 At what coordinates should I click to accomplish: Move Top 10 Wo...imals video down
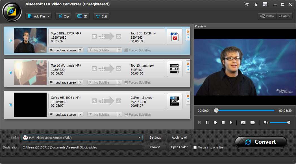click(x=188, y=70)
